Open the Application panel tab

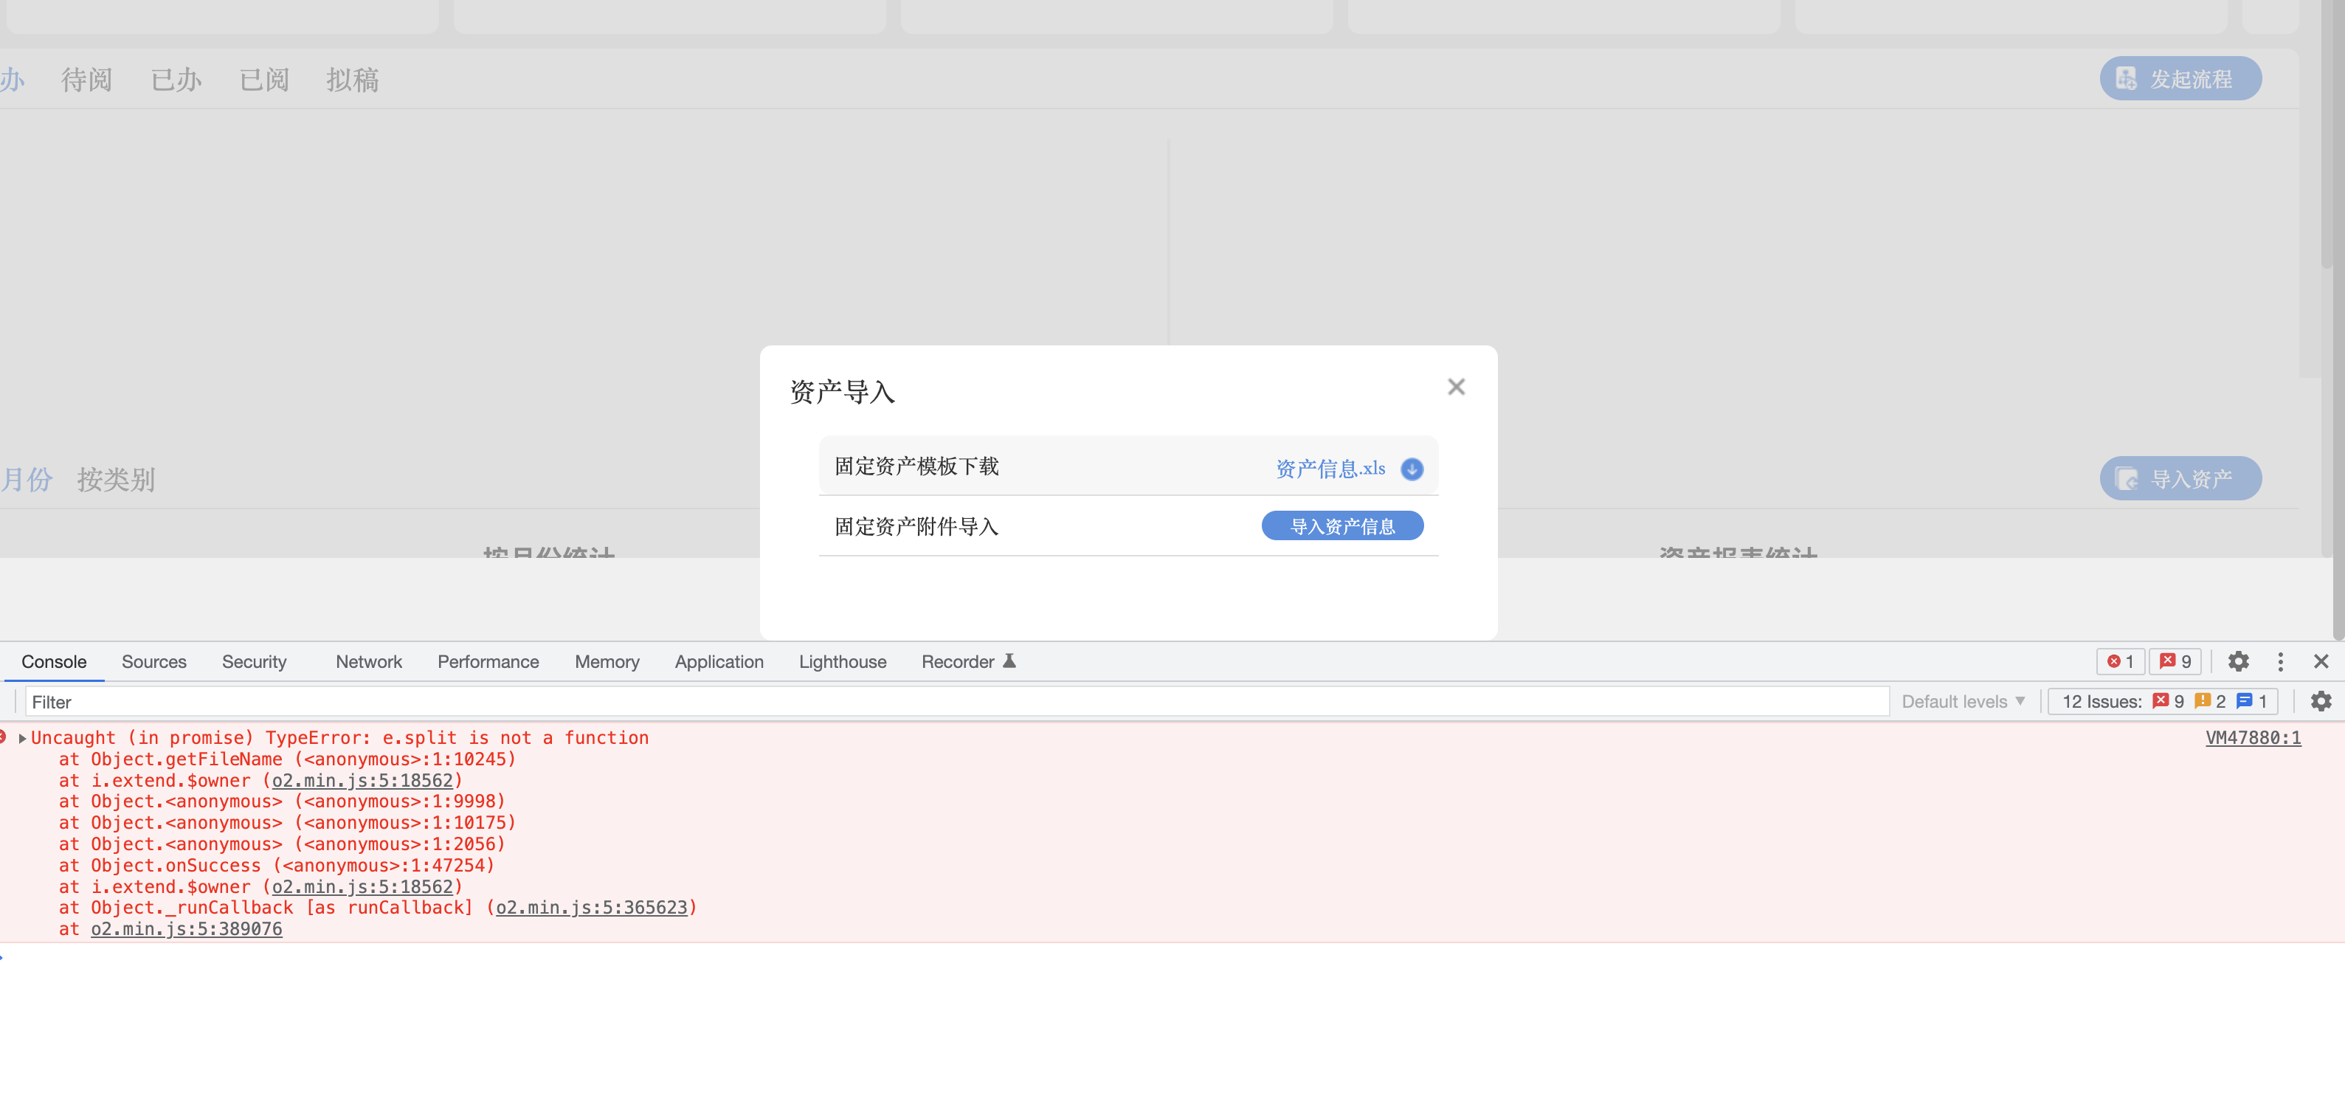coord(718,662)
